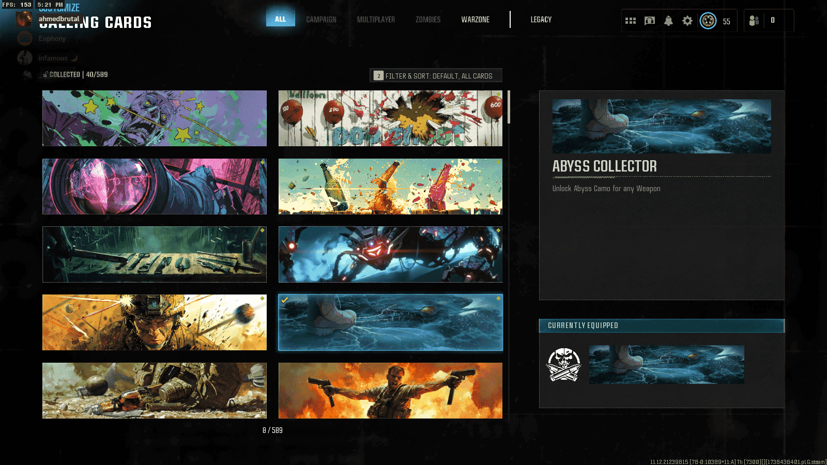The height and width of the screenshot is (465, 827).
Task: Click the calling card list scrollbar
Action: pos(509,107)
